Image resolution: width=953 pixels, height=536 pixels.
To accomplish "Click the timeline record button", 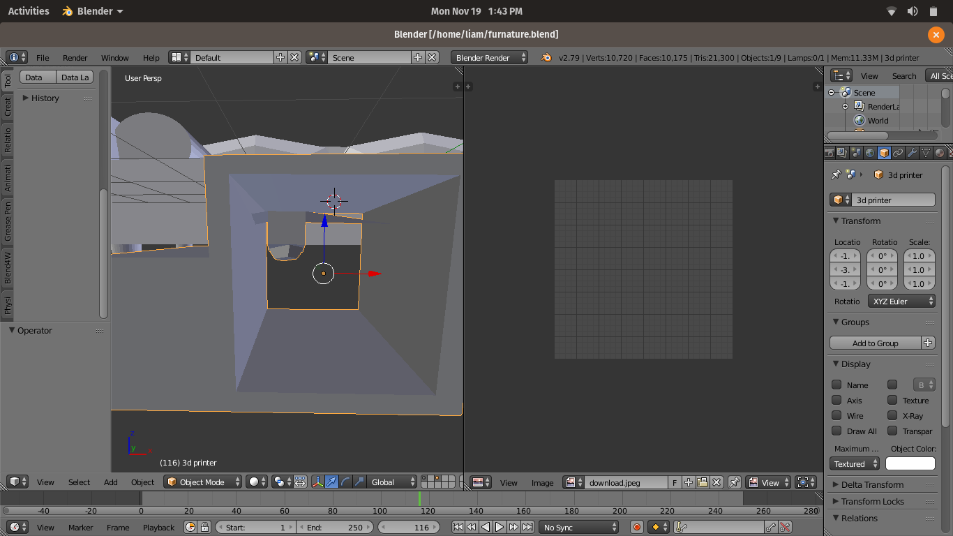I will click(636, 528).
